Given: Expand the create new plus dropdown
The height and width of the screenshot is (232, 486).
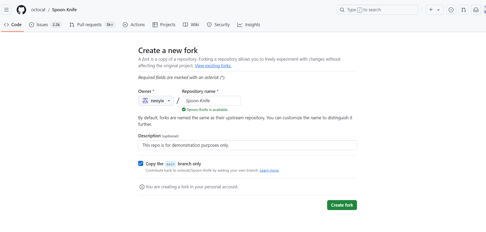Looking at the screenshot, I should click(x=434, y=10).
